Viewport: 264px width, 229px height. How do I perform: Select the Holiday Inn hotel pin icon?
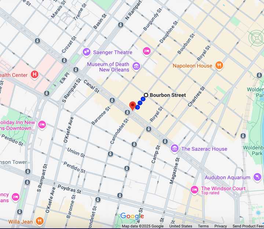42,125
